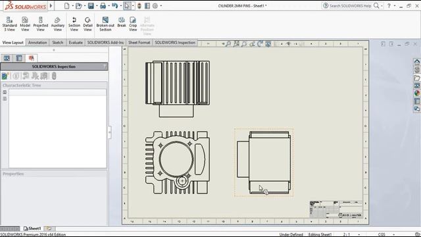Select the Broken-out Section tool
This screenshot has height=237, width=421.
point(105,24)
